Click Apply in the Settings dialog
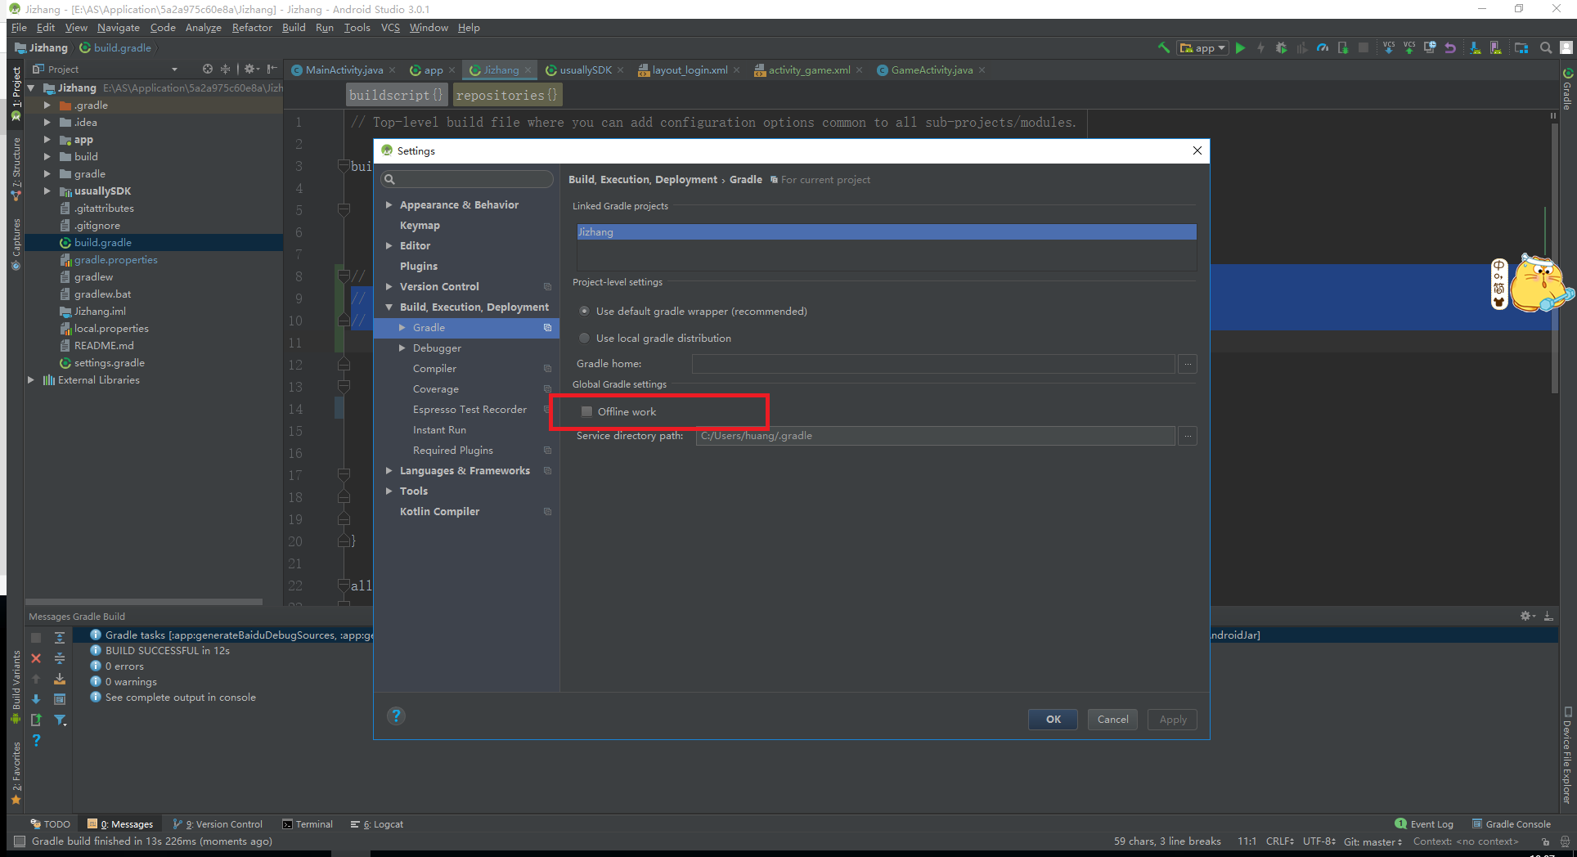1577x857 pixels. 1171,720
